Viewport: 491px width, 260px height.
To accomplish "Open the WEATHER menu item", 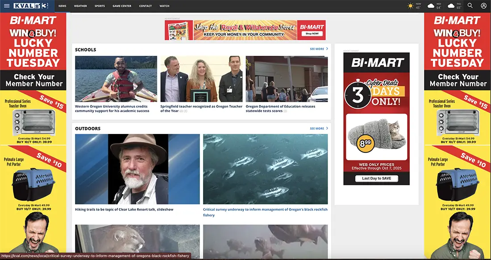I will click(x=80, y=6).
